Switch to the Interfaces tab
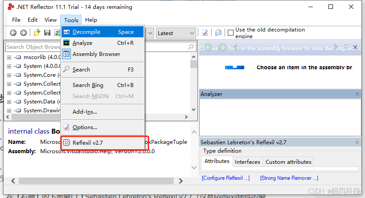 (x=247, y=162)
